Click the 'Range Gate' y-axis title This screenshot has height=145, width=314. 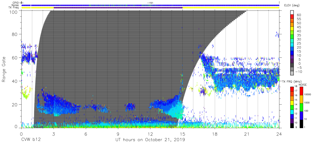tap(4, 70)
